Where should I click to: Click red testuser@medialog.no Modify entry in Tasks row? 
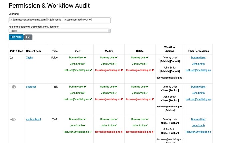tap(109, 70)
